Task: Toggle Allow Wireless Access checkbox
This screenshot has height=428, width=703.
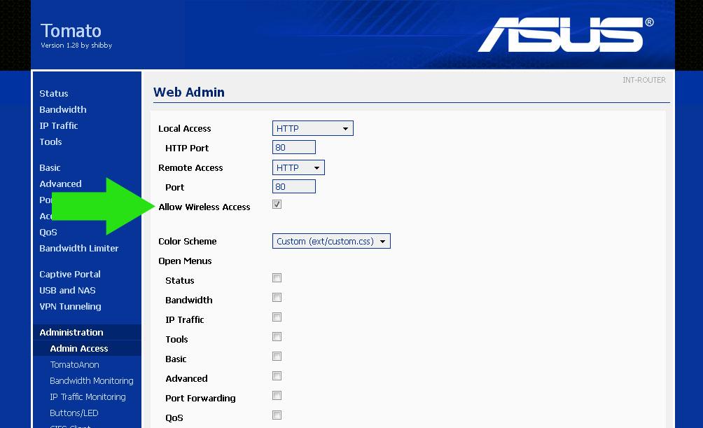Action: coord(277,205)
